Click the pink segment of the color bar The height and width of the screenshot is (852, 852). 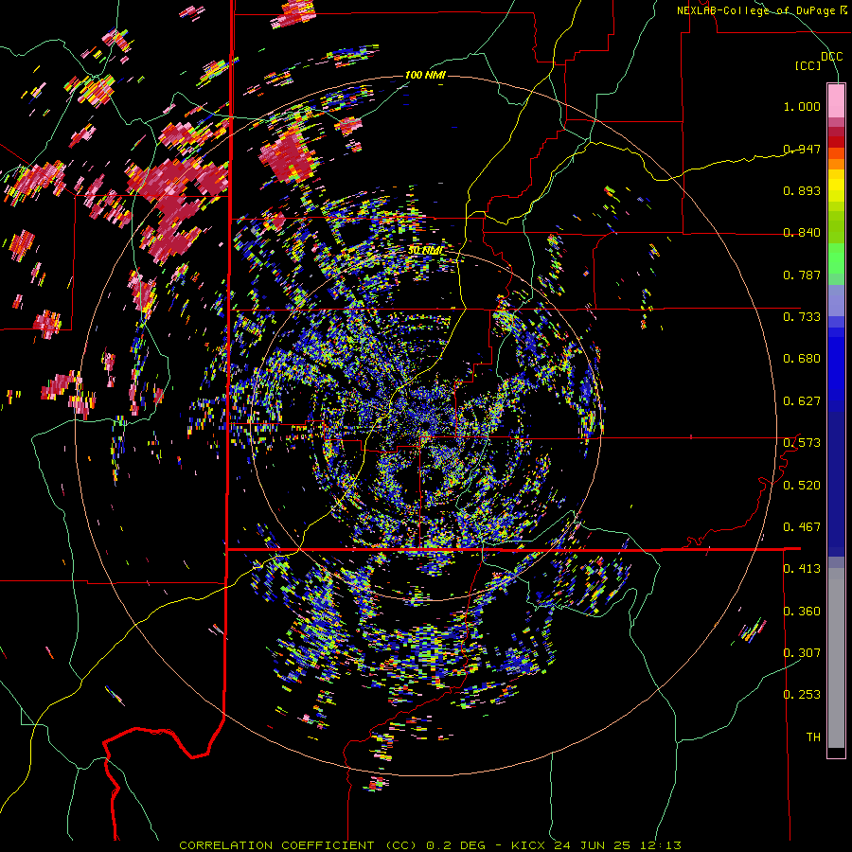click(836, 101)
